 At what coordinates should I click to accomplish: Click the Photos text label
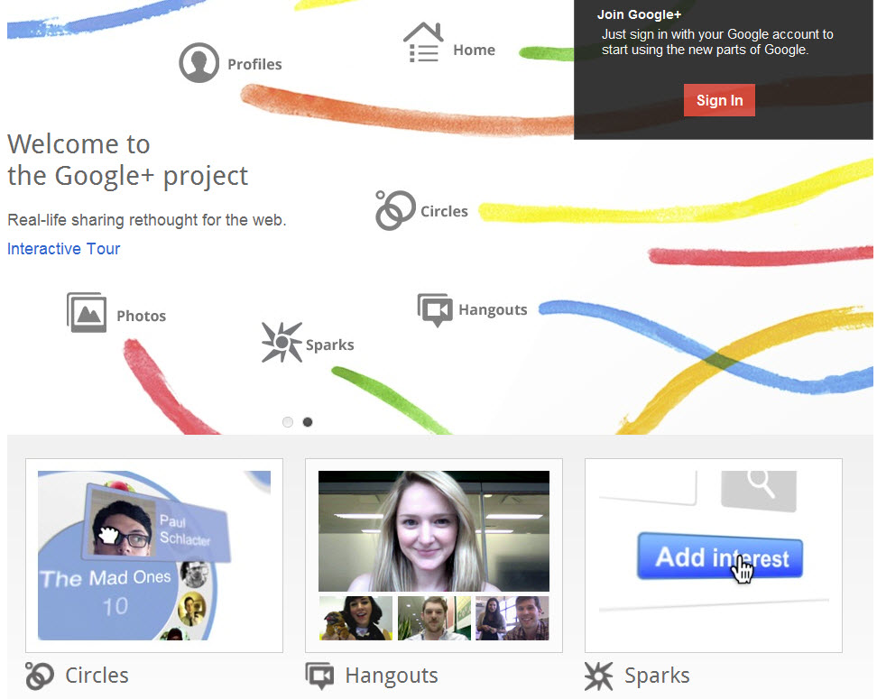coord(142,316)
